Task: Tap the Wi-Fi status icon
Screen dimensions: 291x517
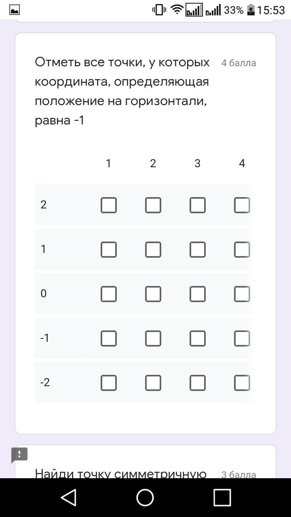Action: [177, 10]
